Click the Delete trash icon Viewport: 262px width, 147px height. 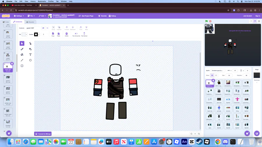pyautogui.click(x=66, y=34)
